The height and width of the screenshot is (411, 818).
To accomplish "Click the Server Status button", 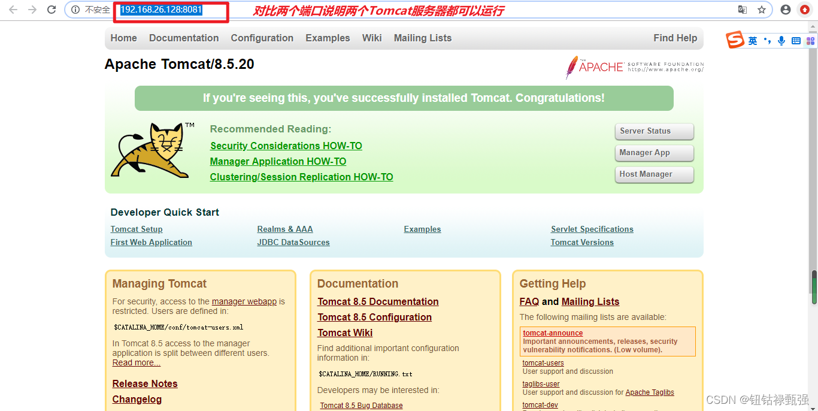I will (x=654, y=131).
